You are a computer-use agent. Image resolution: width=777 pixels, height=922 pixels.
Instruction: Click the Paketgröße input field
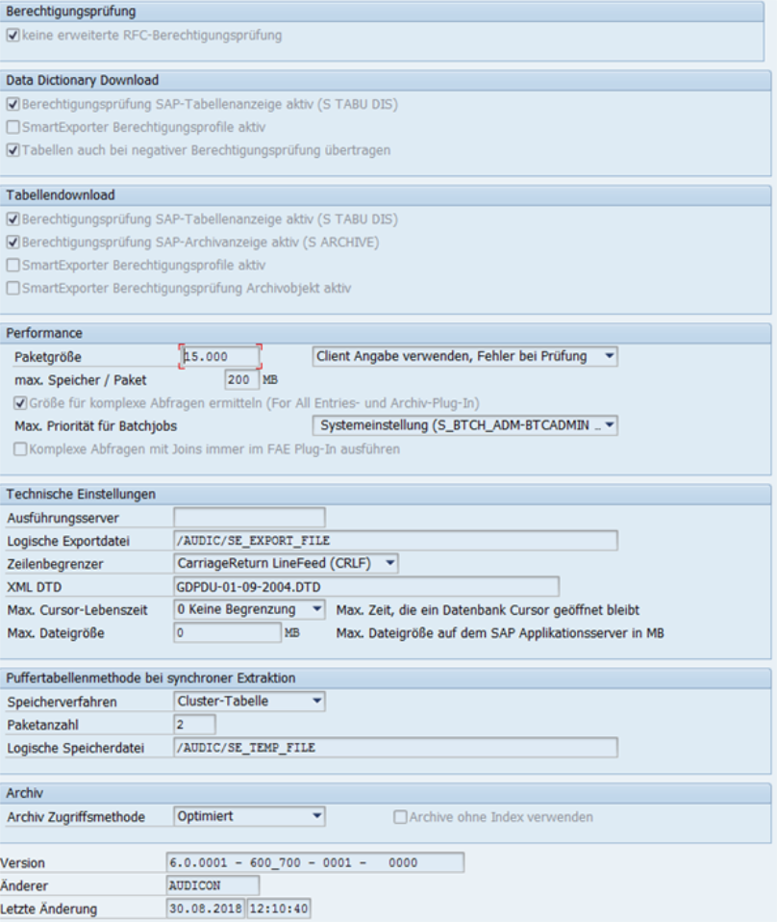tap(220, 357)
